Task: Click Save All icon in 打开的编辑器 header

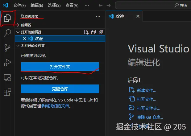Action: 93,32
